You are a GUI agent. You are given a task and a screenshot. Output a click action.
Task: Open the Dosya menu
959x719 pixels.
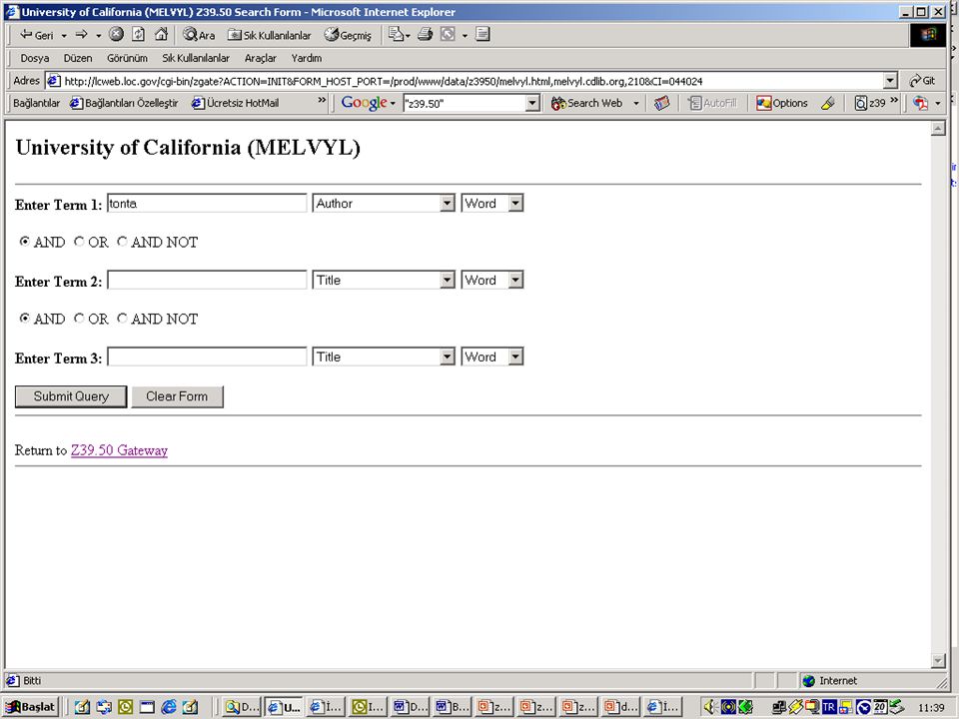coord(35,58)
